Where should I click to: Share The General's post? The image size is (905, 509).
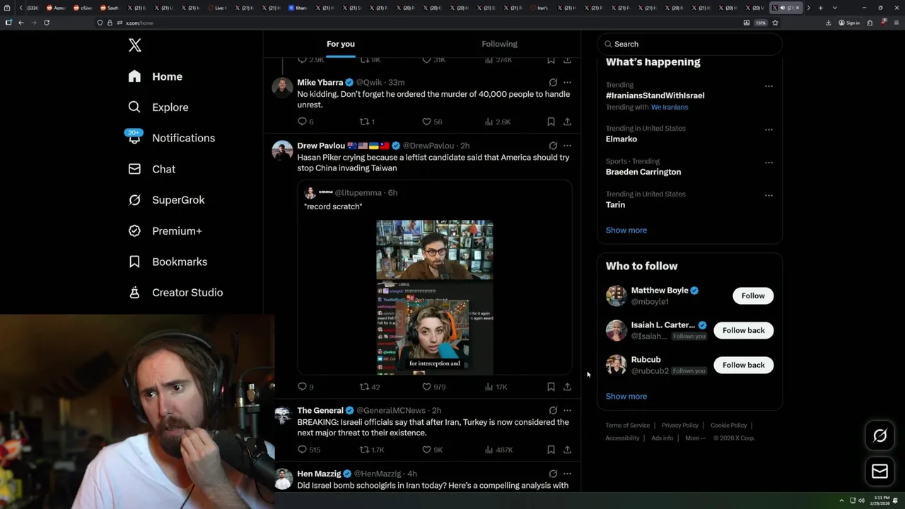(x=567, y=450)
